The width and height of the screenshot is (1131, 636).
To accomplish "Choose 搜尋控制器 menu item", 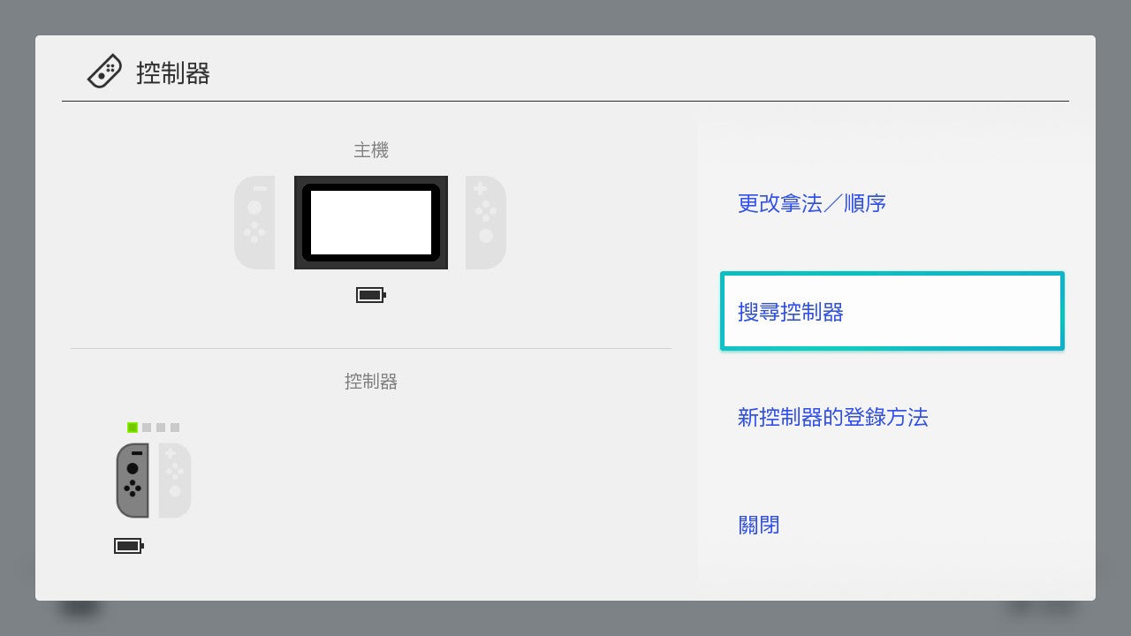I will 892,312.
